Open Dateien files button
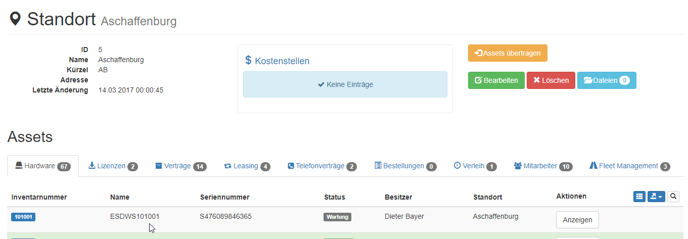The height and width of the screenshot is (239, 688). click(606, 80)
